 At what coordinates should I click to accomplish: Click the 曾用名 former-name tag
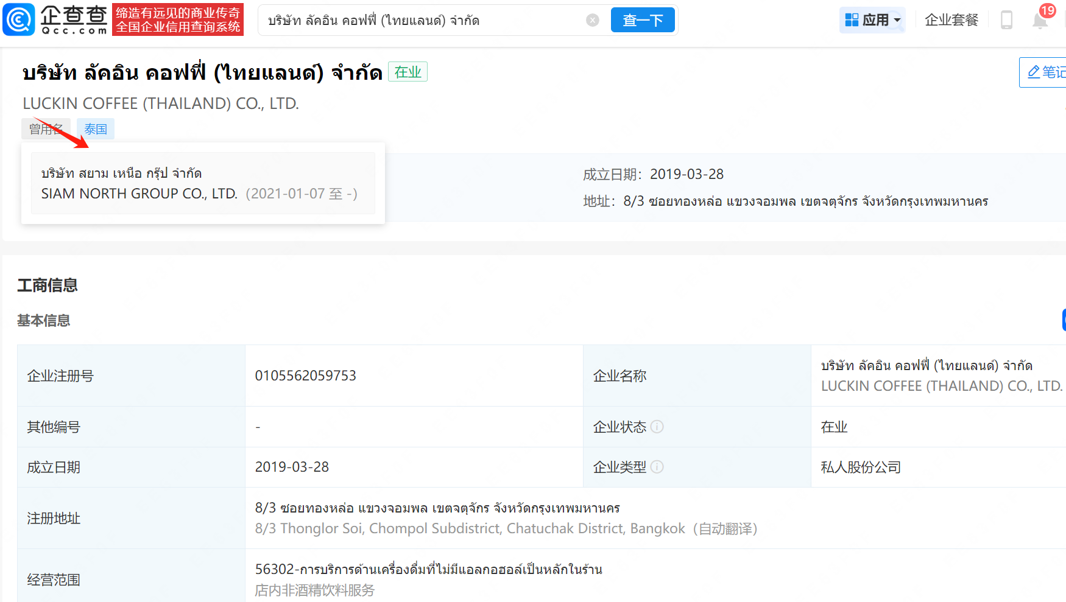pyautogui.click(x=46, y=129)
